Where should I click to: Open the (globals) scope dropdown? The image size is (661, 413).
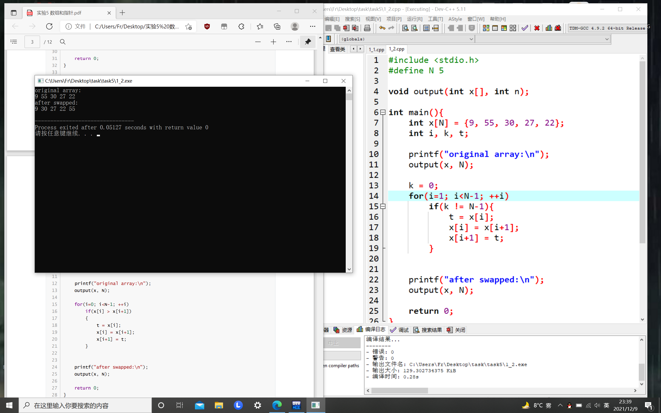click(x=471, y=39)
